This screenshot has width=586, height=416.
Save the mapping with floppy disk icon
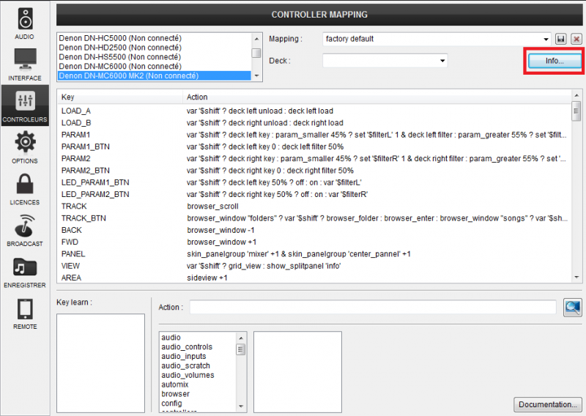[561, 39]
